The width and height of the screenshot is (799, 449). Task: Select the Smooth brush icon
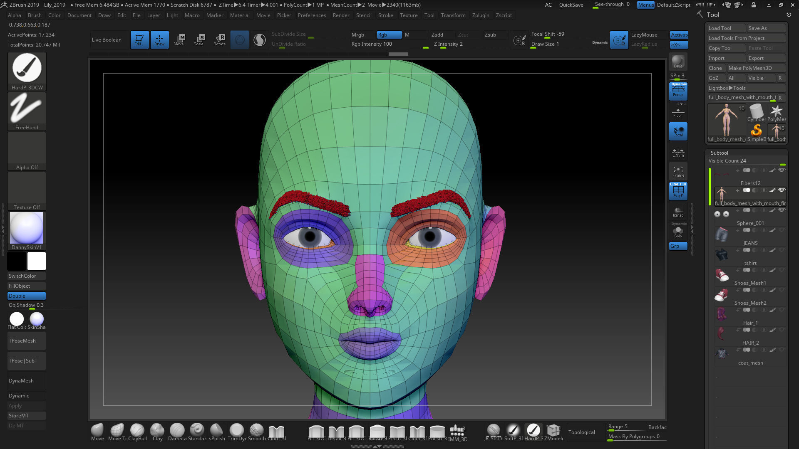pos(256,432)
